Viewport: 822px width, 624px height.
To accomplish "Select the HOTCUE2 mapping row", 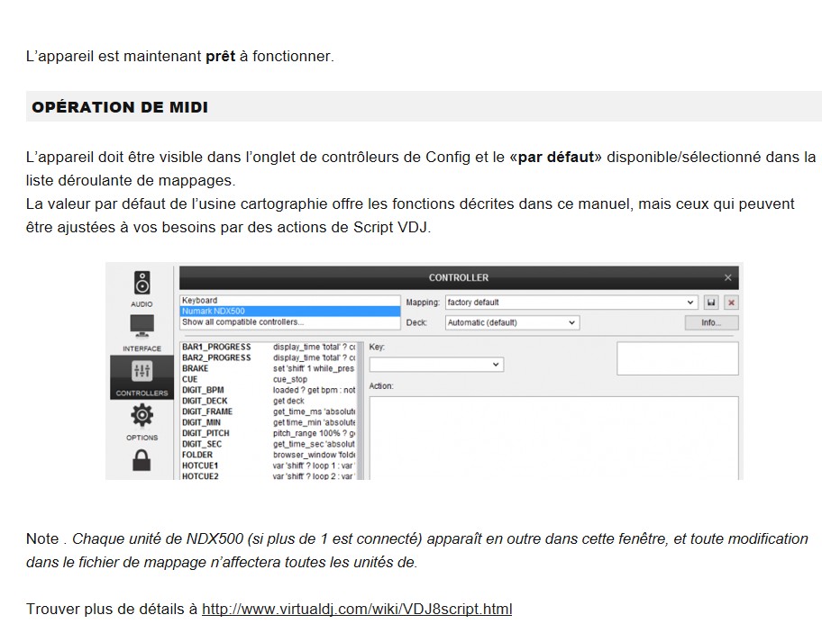I will coord(269,475).
